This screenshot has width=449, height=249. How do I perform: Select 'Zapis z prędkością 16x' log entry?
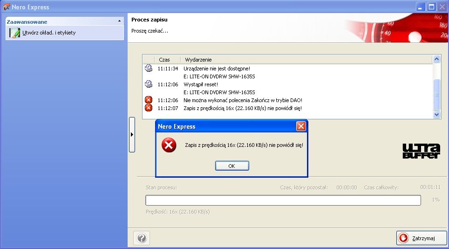click(x=243, y=108)
